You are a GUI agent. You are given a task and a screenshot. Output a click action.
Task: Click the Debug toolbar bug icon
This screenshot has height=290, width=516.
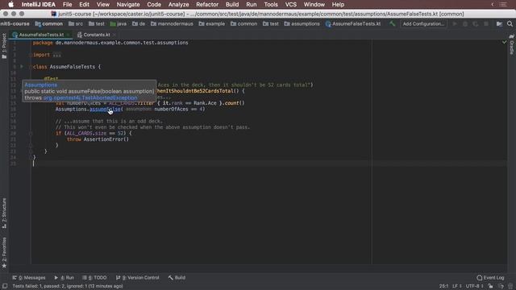465,23
